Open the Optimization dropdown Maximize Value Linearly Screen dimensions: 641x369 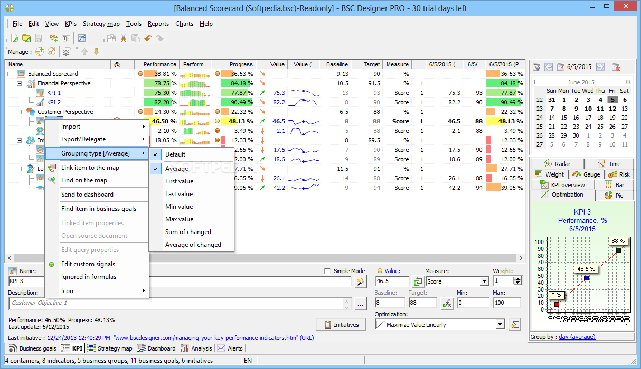[x=500, y=325]
